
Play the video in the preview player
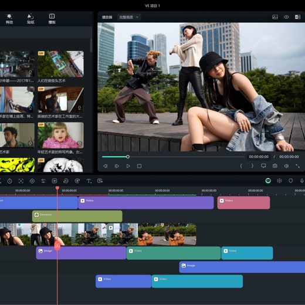[128, 166]
